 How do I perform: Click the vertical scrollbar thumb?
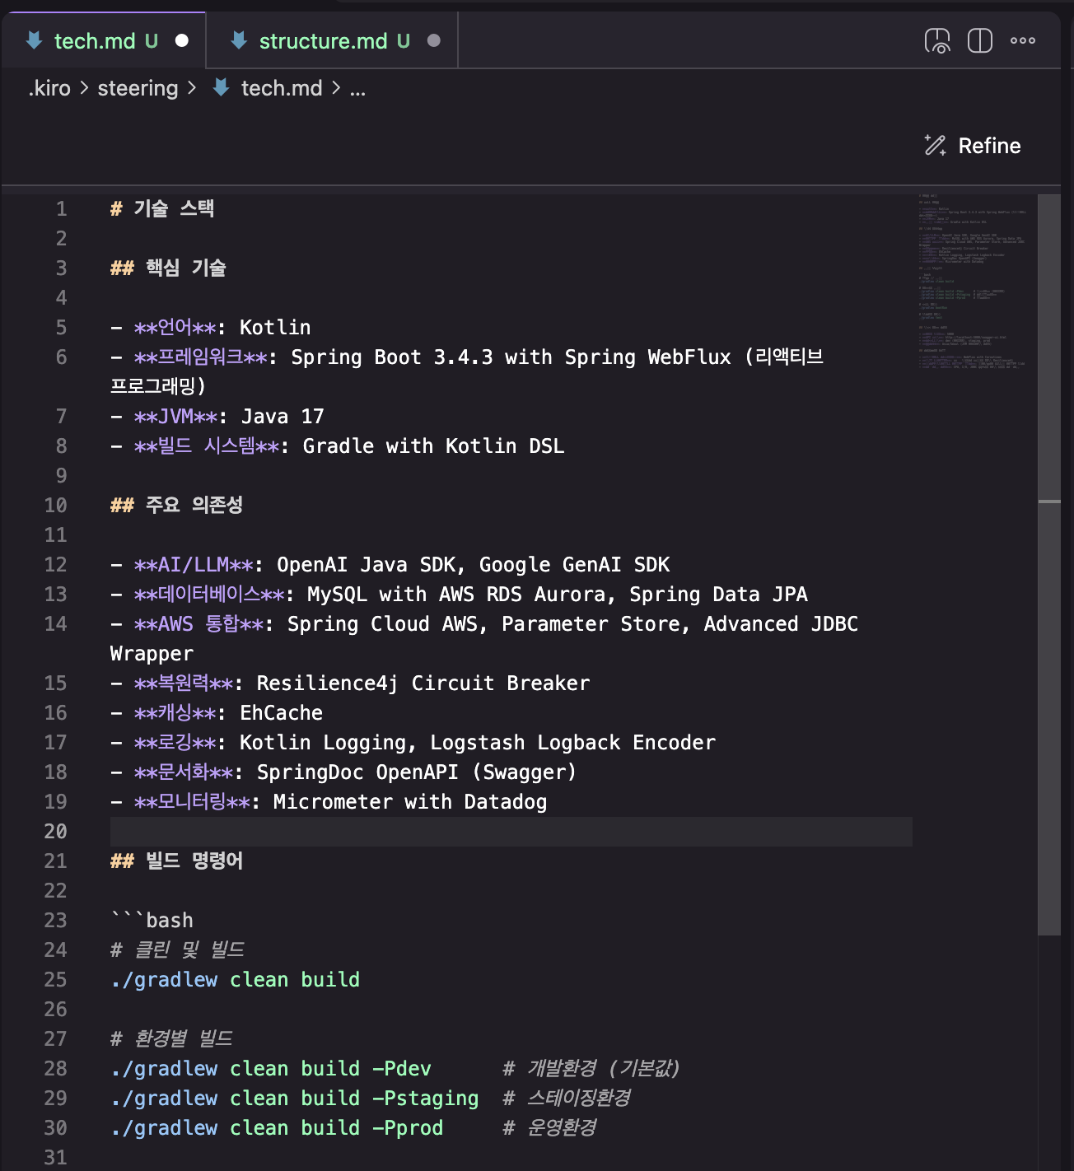coord(1049,564)
